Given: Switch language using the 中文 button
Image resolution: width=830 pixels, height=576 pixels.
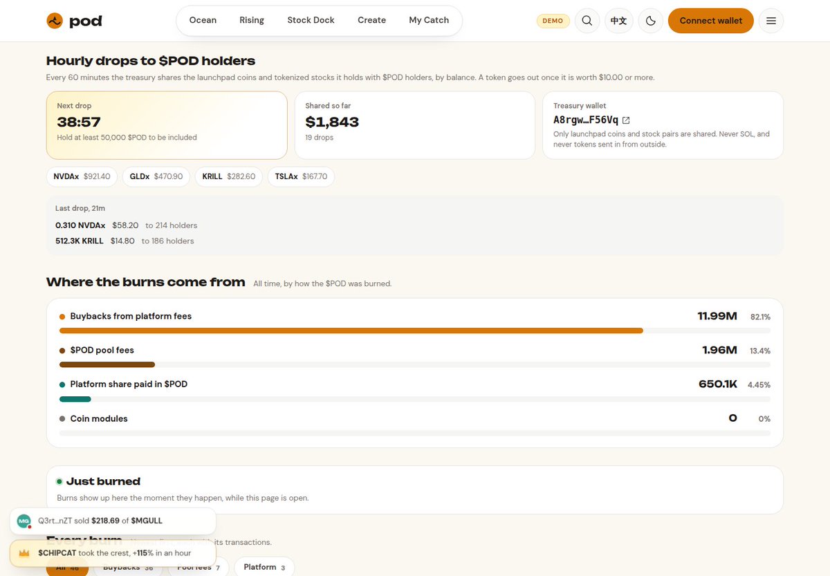Looking at the screenshot, I should (x=619, y=21).
